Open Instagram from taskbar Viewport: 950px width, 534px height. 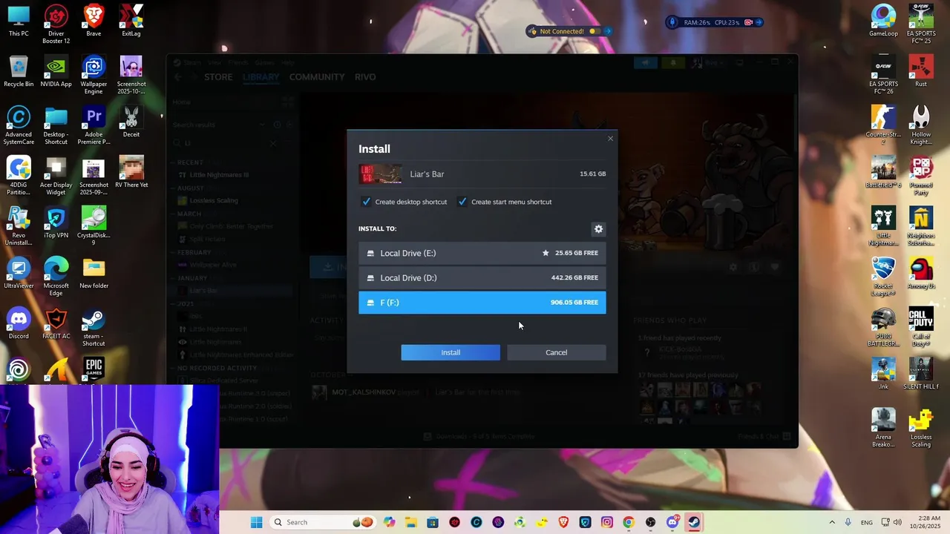(607, 522)
